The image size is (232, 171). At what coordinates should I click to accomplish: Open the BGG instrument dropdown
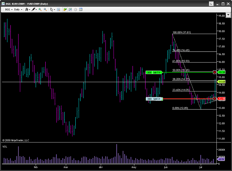9,10
